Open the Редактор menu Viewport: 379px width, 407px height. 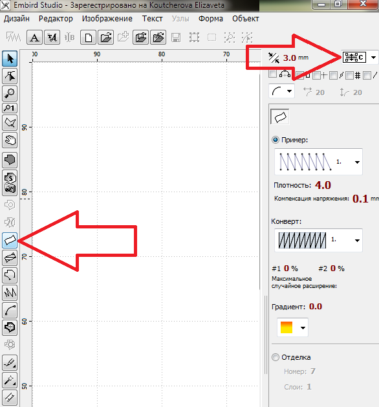coord(56,19)
